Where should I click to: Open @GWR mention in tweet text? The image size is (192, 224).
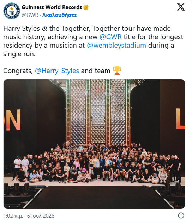[x=110, y=37]
